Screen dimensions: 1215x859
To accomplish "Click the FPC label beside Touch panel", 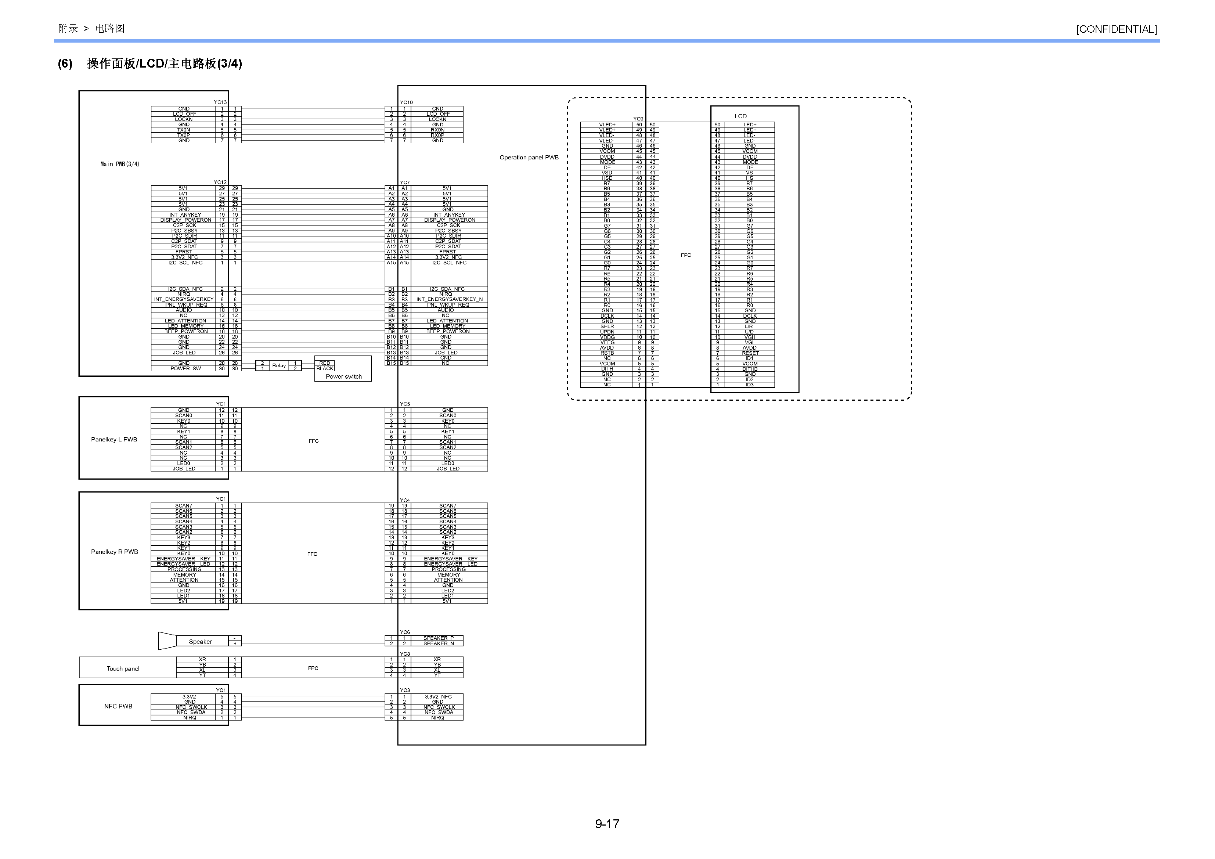I will (313, 668).
